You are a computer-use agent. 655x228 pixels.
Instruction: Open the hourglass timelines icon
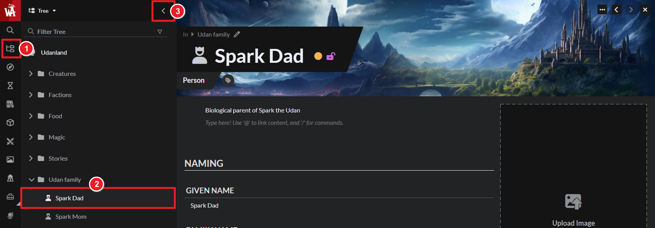point(10,85)
